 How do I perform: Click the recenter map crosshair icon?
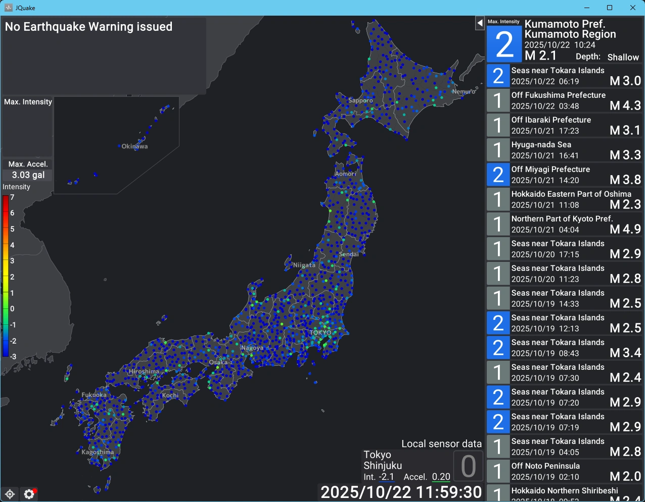pyautogui.click(x=10, y=494)
